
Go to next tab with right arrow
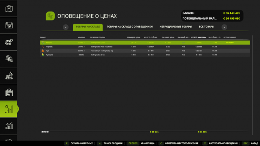(224, 27)
